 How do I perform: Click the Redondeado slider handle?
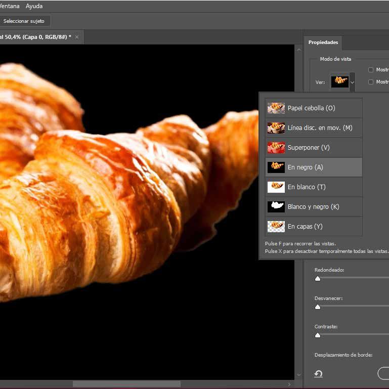coord(318,278)
